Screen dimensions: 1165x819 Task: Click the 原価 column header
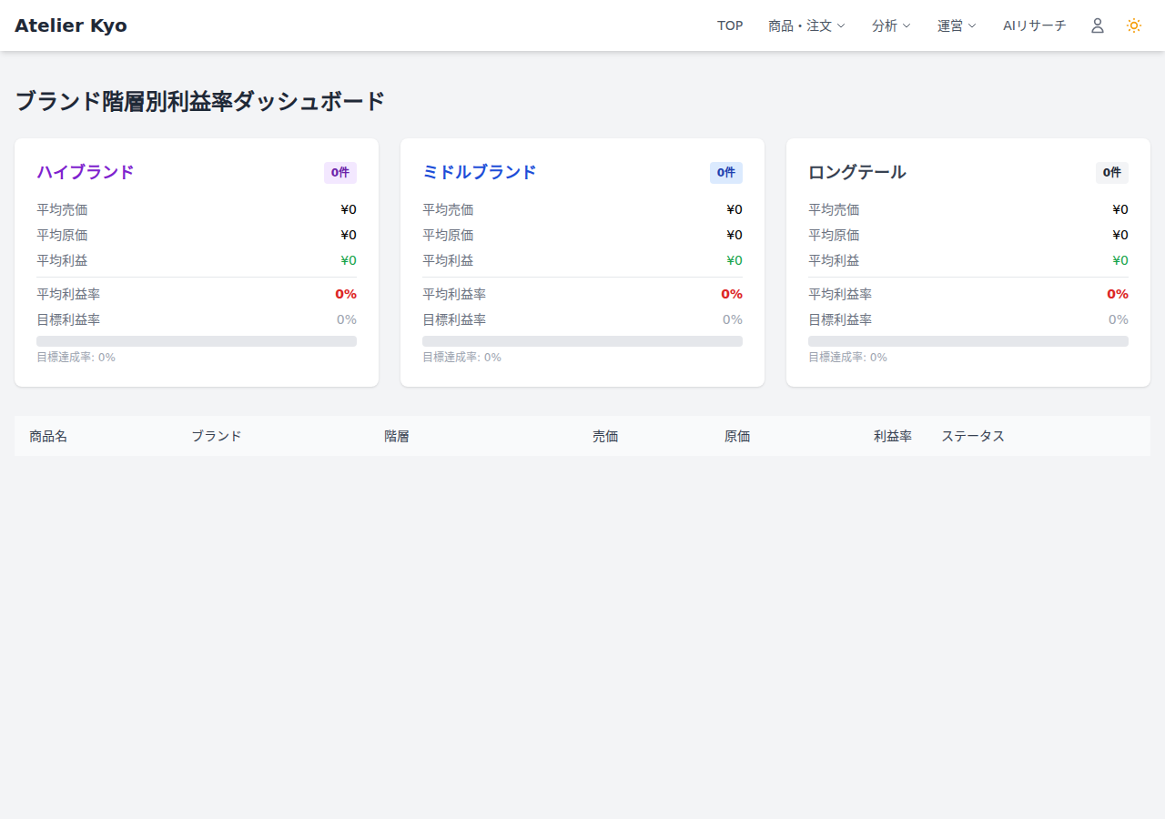pyautogui.click(x=737, y=436)
